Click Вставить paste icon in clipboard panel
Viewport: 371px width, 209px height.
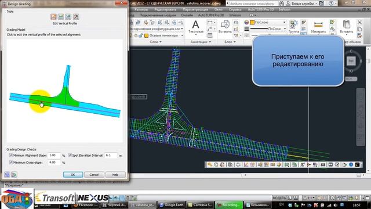click(x=347, y=27)
